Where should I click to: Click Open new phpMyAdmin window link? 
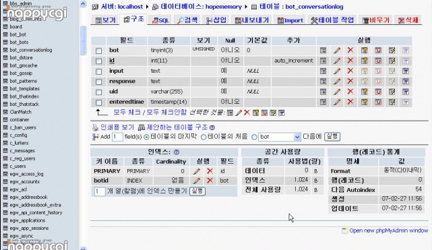[x=388, y=230]
